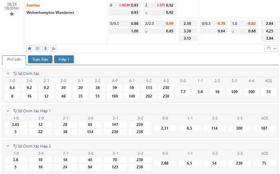Click the gray favorite star under match time
This screenshot has height=174, width=280.
point(12,14)
